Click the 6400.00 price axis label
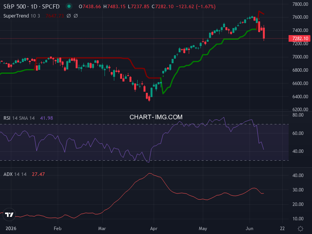This screenshot has height=234, width=312. click(300, 96)
